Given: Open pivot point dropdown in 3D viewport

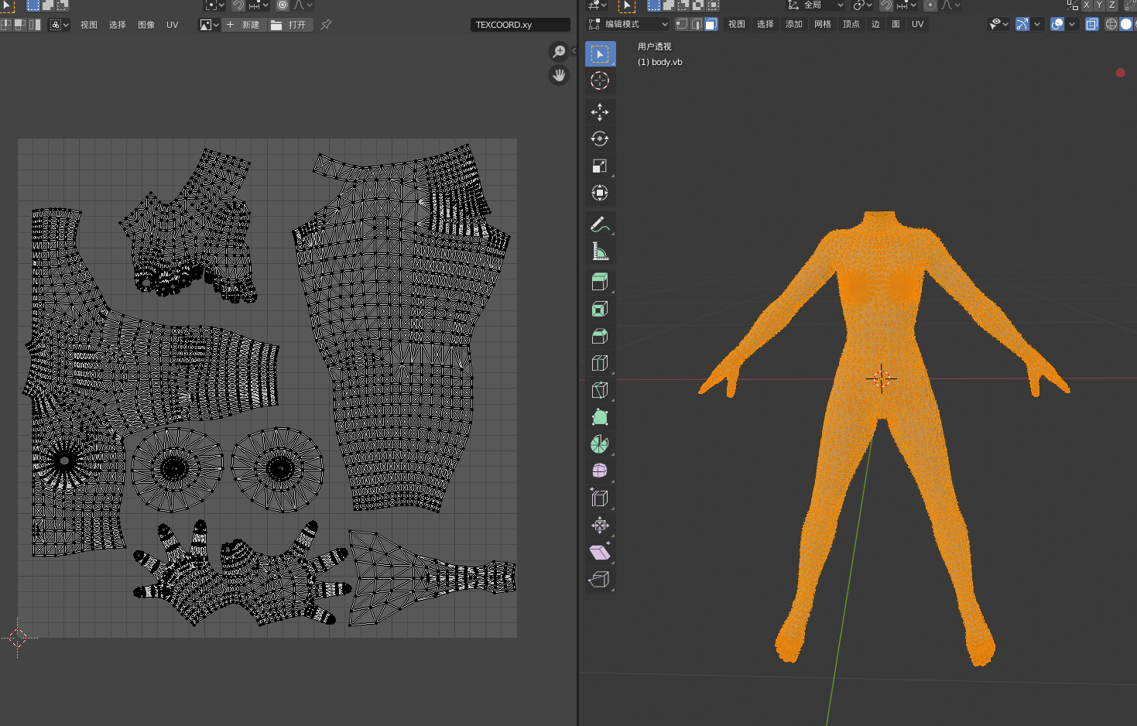Looking at the screenshot, I should click(x=863, y=5).
